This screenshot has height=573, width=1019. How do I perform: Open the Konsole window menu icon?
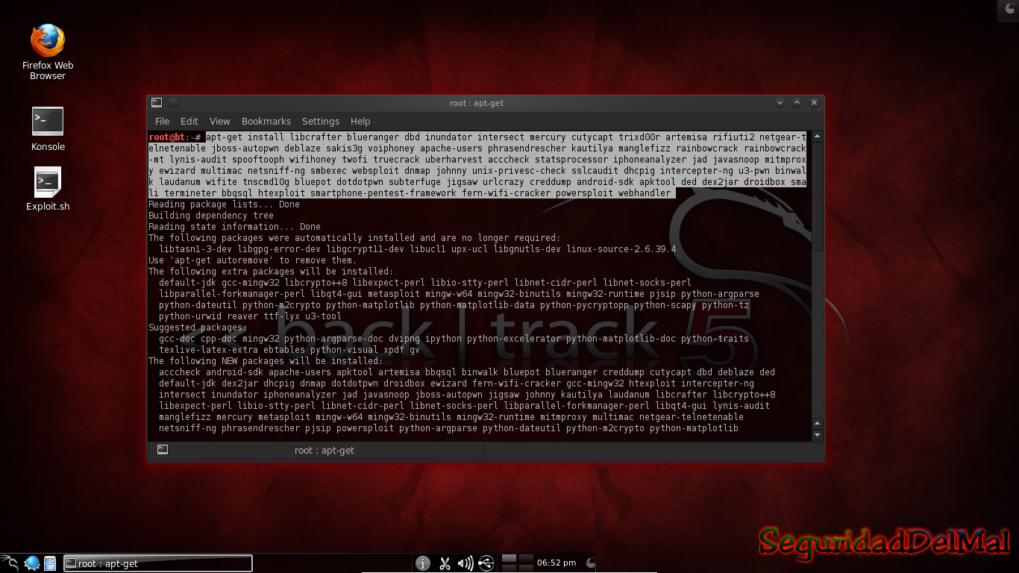[157, 102]
